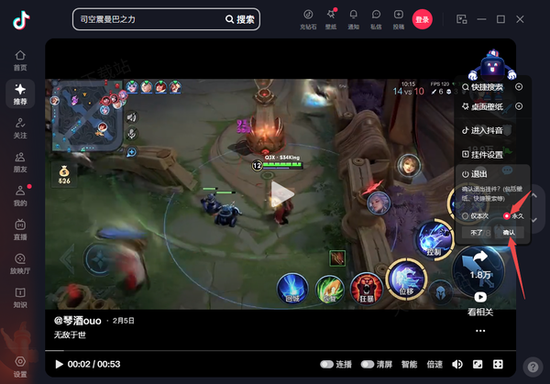This screenshot has height=384, width=550.
Task: Switch to the 直播 live streaming section
Action: (x=20, y=230)
